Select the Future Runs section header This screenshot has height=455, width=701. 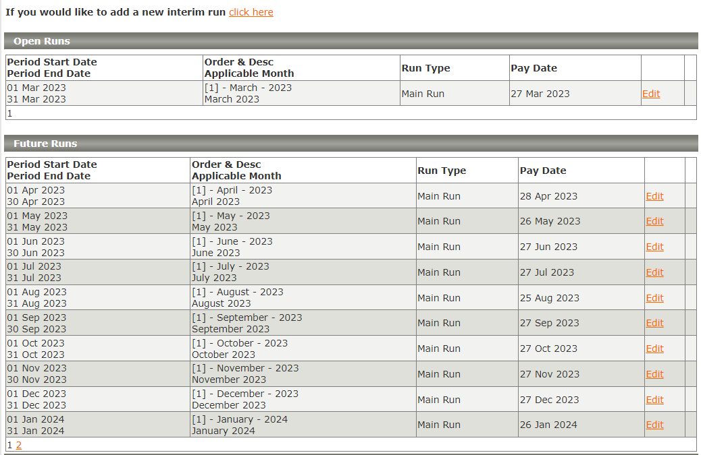click(x=45, y=144)
